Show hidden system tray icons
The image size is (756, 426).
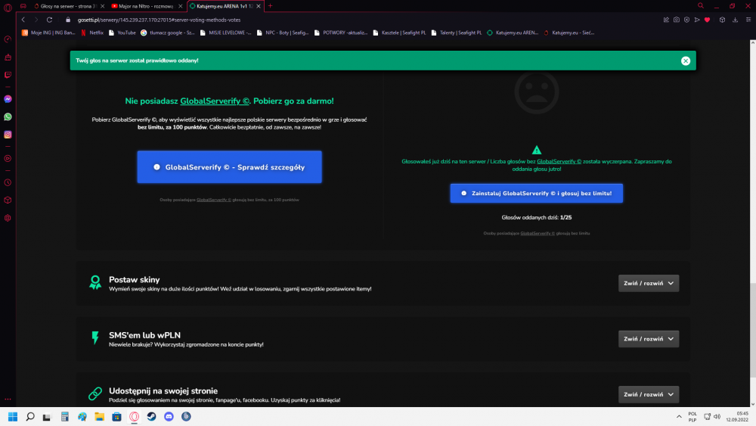(679, 417)
